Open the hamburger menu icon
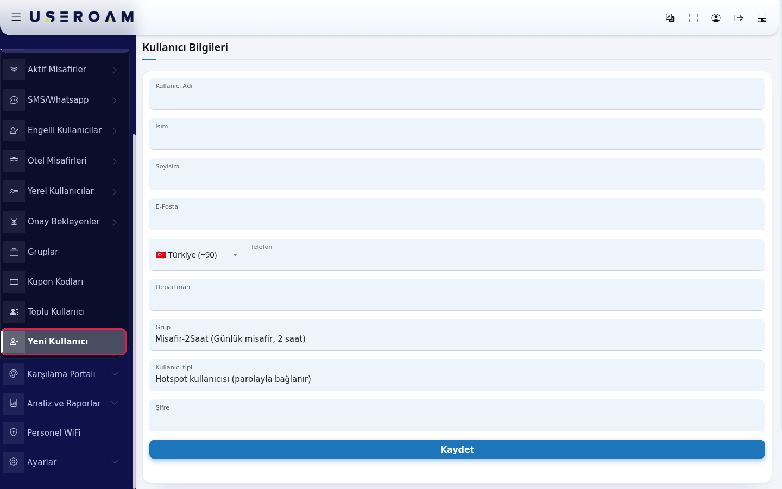 pyautogui.click(x=16, y=17)
